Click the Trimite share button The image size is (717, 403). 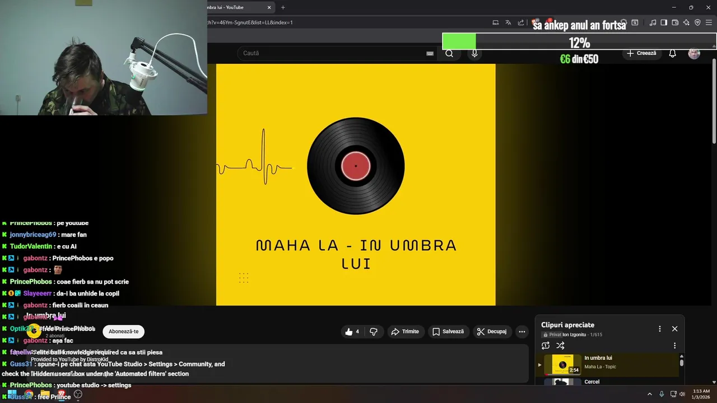(x=405, y=331)
